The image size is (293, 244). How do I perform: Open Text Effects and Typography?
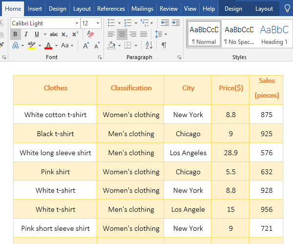click(x=16, y=45)
